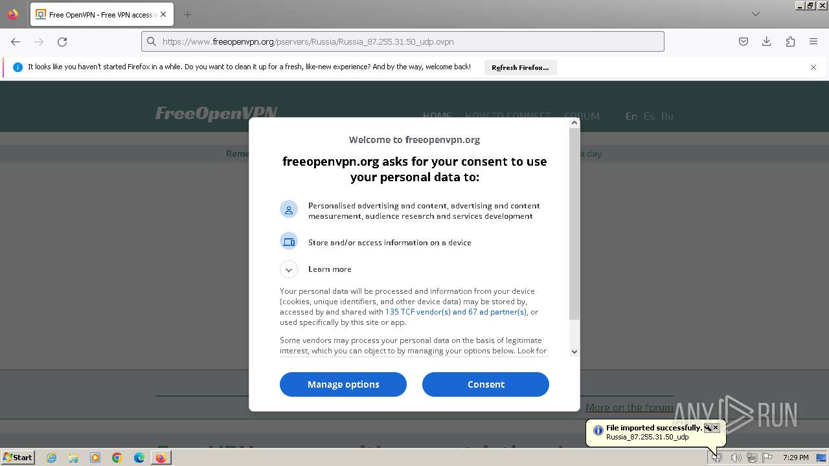Launch Microsoft Edge from the taskbar
Viewport: 829px width, 466px height.
pos(139,458)
